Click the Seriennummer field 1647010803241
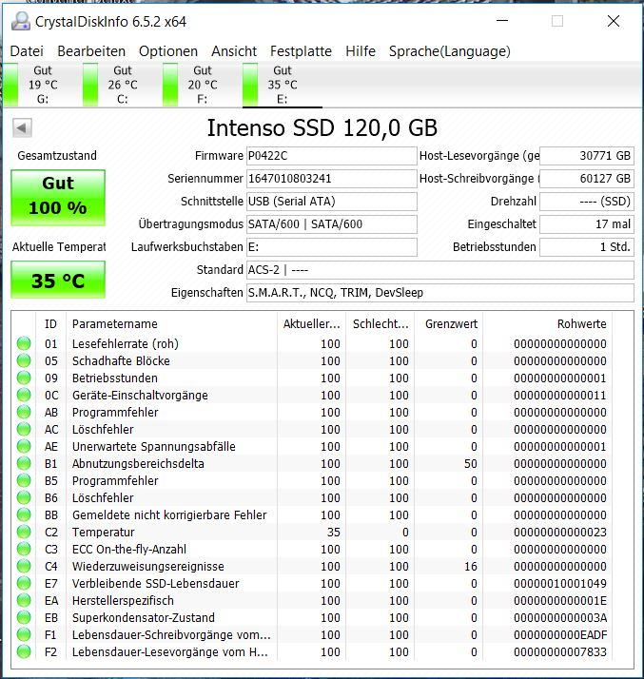644x679 pixels. pos(332,179)
